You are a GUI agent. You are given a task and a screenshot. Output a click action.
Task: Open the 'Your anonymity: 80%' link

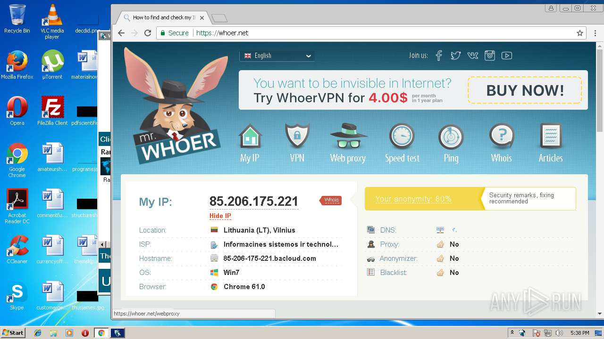click(413, 199)
